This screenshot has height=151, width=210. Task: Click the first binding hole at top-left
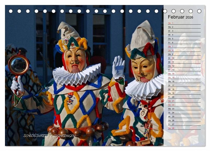tap(11, 11)
